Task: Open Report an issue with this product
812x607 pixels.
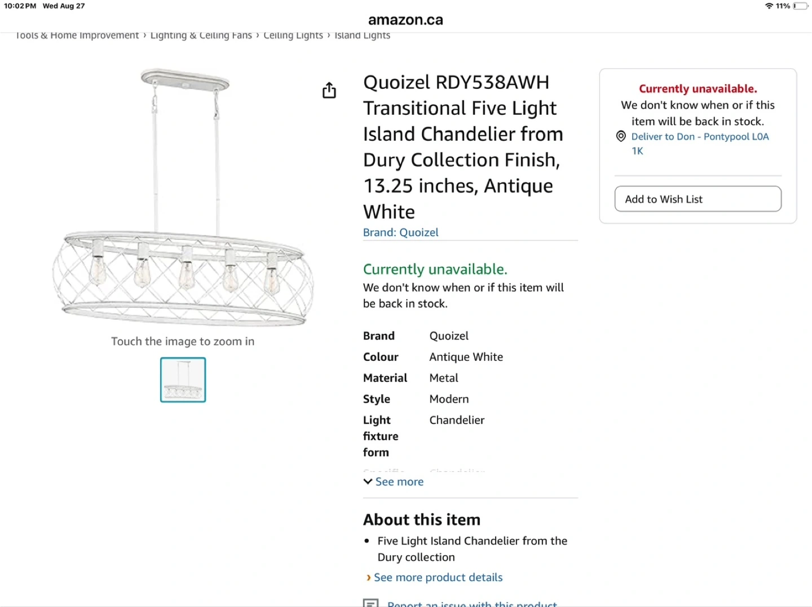Action: [471, 603]
